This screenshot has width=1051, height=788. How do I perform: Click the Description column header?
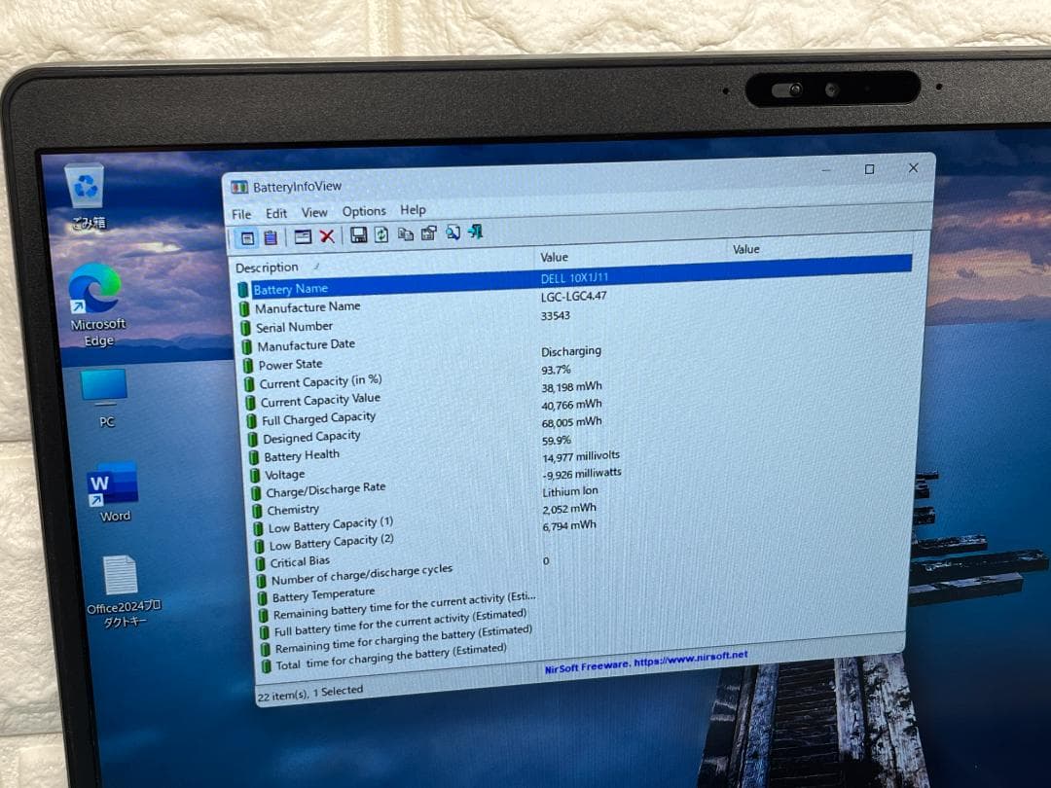[270, 267]
